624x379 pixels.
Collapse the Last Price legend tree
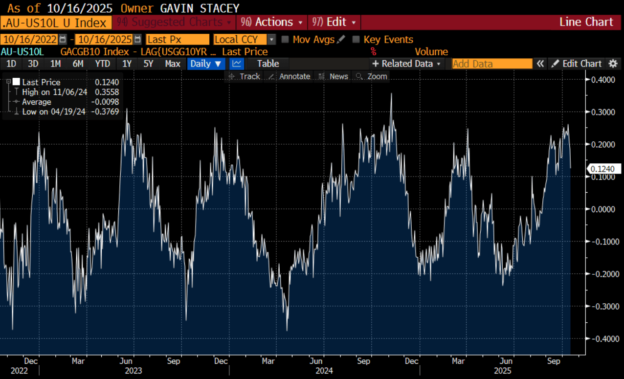click(x=8, y=82)
